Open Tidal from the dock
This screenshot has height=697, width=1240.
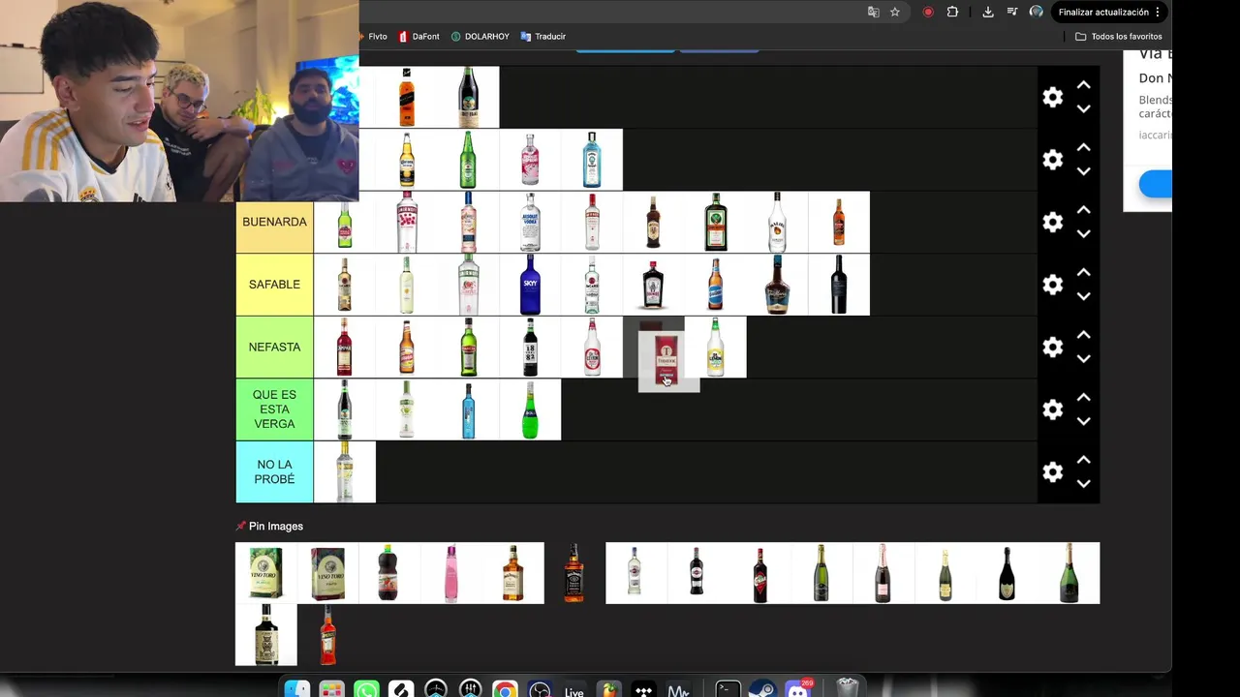(x=643, y=689)
